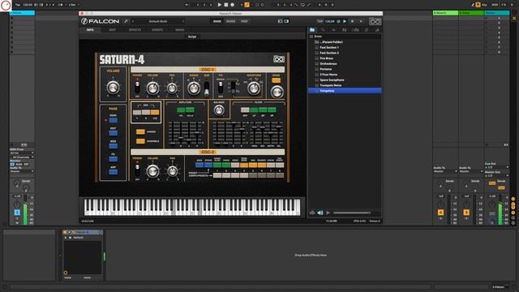The height and width of the screenshot is (292, 519).
Task: Open the EFFECTS tab in Falcon
Action: pyautogui.click(x=135, y=30)
